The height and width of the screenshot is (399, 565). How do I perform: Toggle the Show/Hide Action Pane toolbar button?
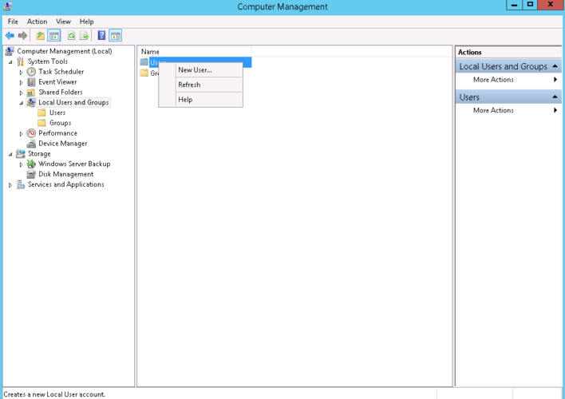click(116, 35)
